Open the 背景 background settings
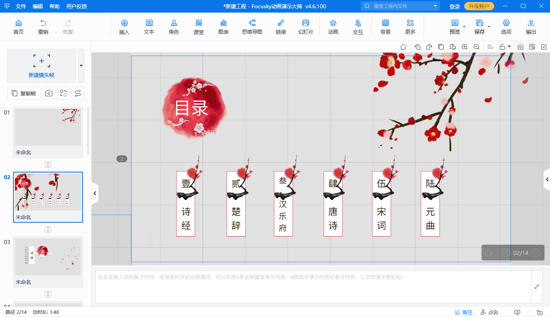Viewport: 550px width, 317px height. tap(386, 27)
